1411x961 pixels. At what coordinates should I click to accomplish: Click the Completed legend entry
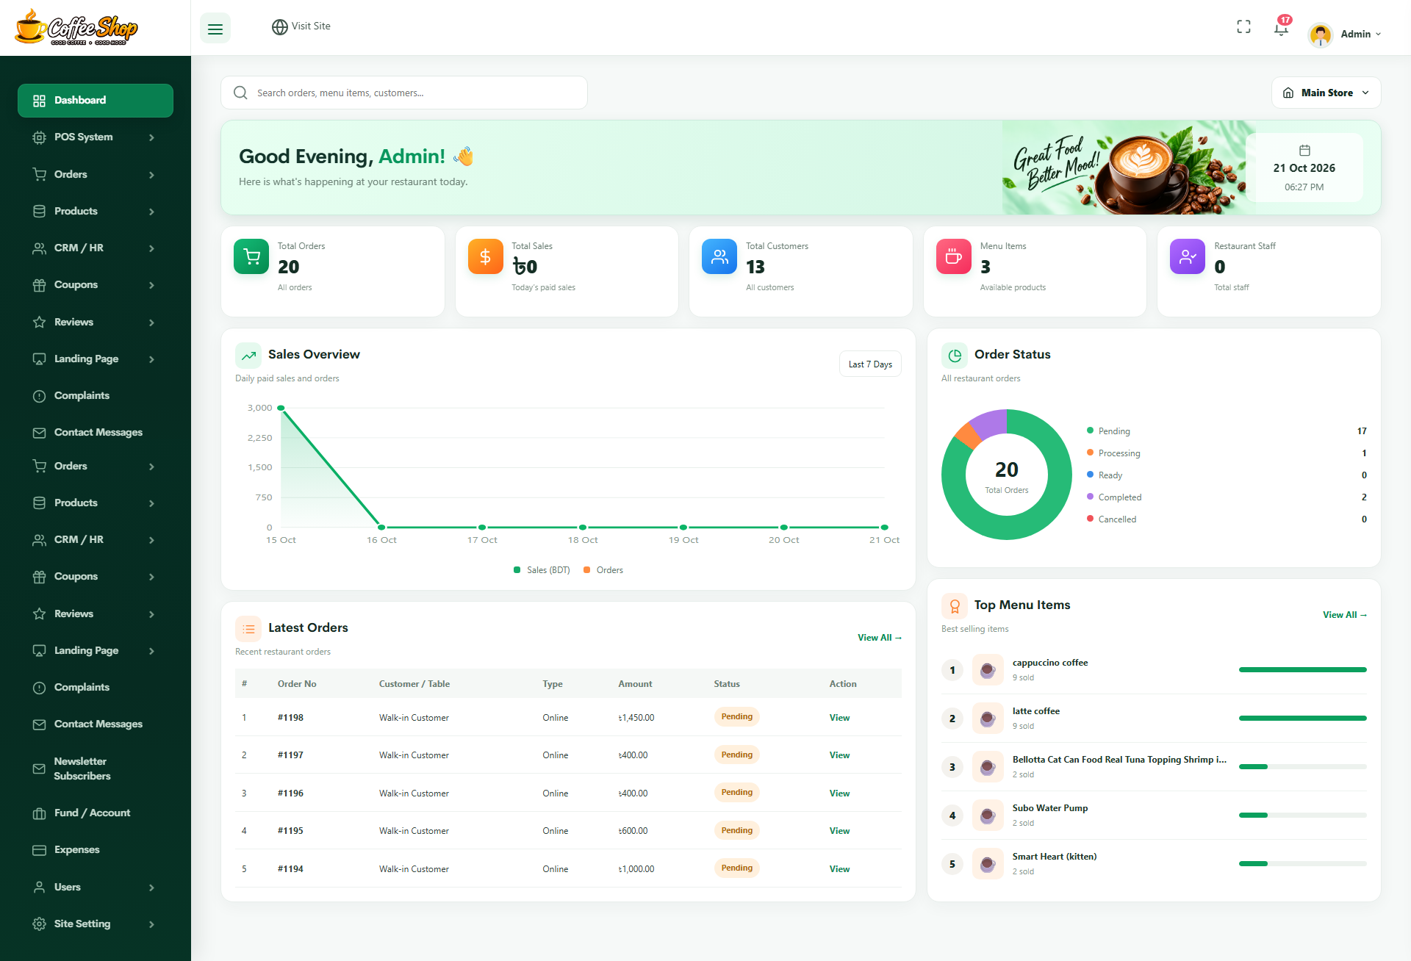pyautogui.click(x=1115, y=497)
